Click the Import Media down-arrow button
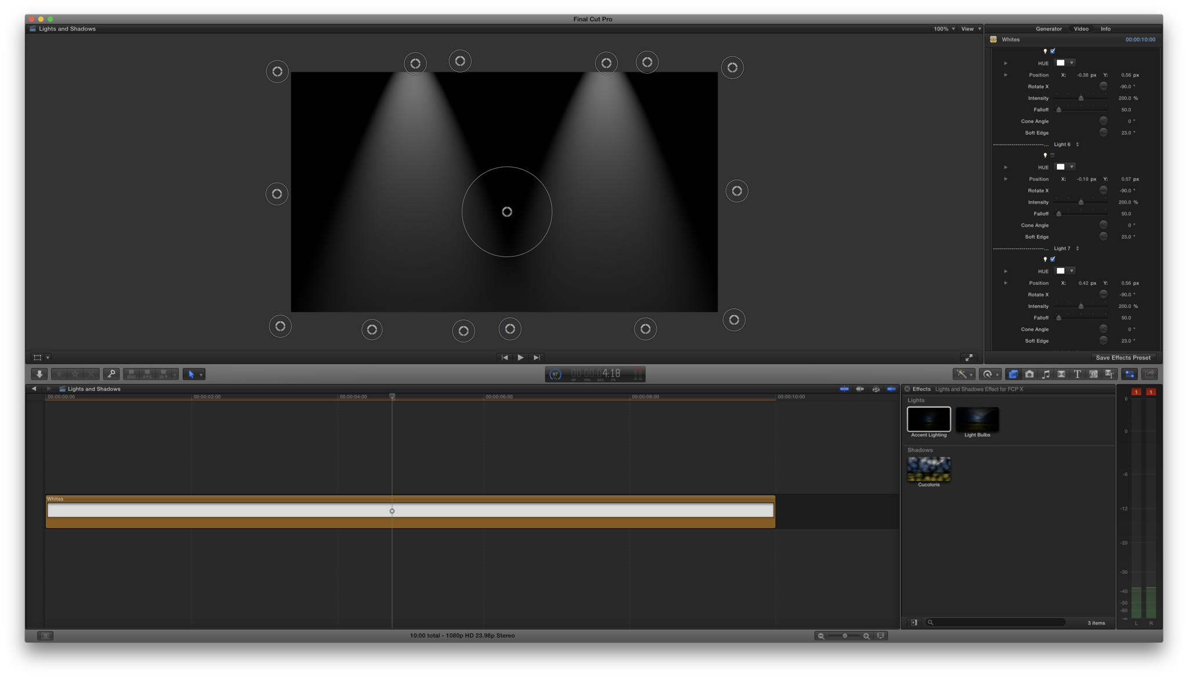Image resolution: width=1188 pixels, height=678 pixels. [x=39, y=374]
